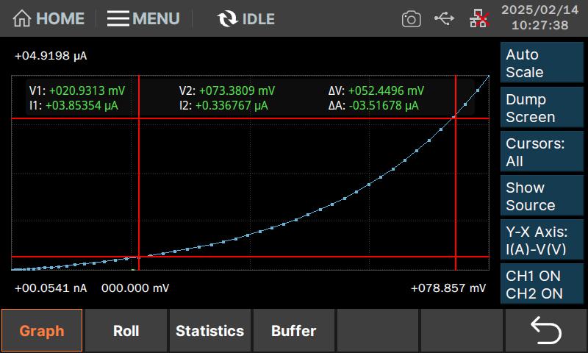Open the Statistics tab
The height and width of the screenshot is (353, 588).
point(209,331)
